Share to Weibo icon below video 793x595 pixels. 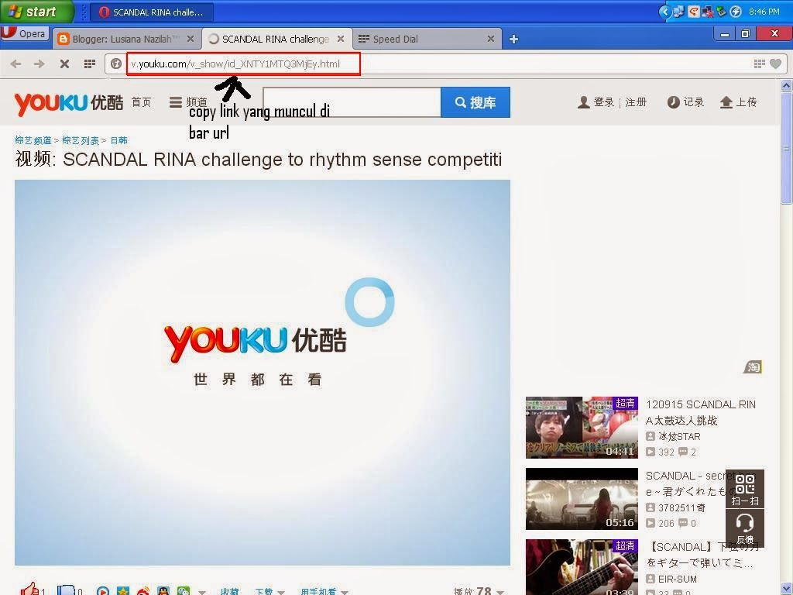tap(143, 591)
